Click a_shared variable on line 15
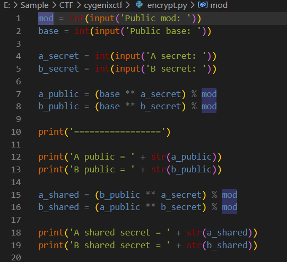 click(x=58, y=195)
